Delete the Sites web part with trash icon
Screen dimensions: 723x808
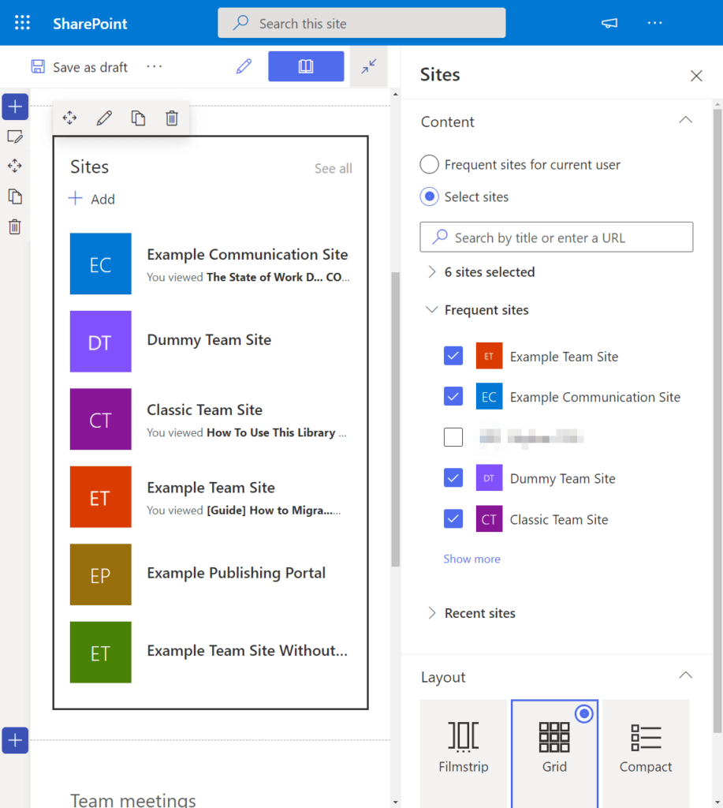pos(172,118)
